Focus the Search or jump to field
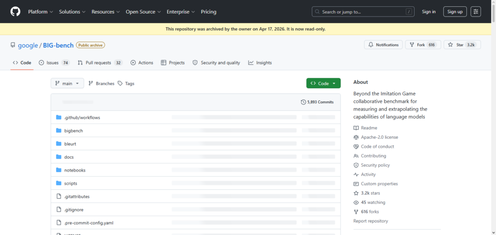Screen dimensions: 496x235 point(363,12)
